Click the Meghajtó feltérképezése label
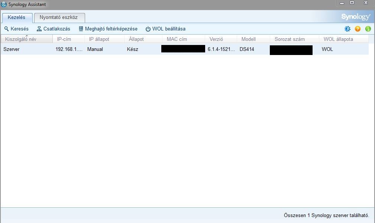The height and width of the screenshot is (223, 375). pyautogui.click(x=111, y=29)
